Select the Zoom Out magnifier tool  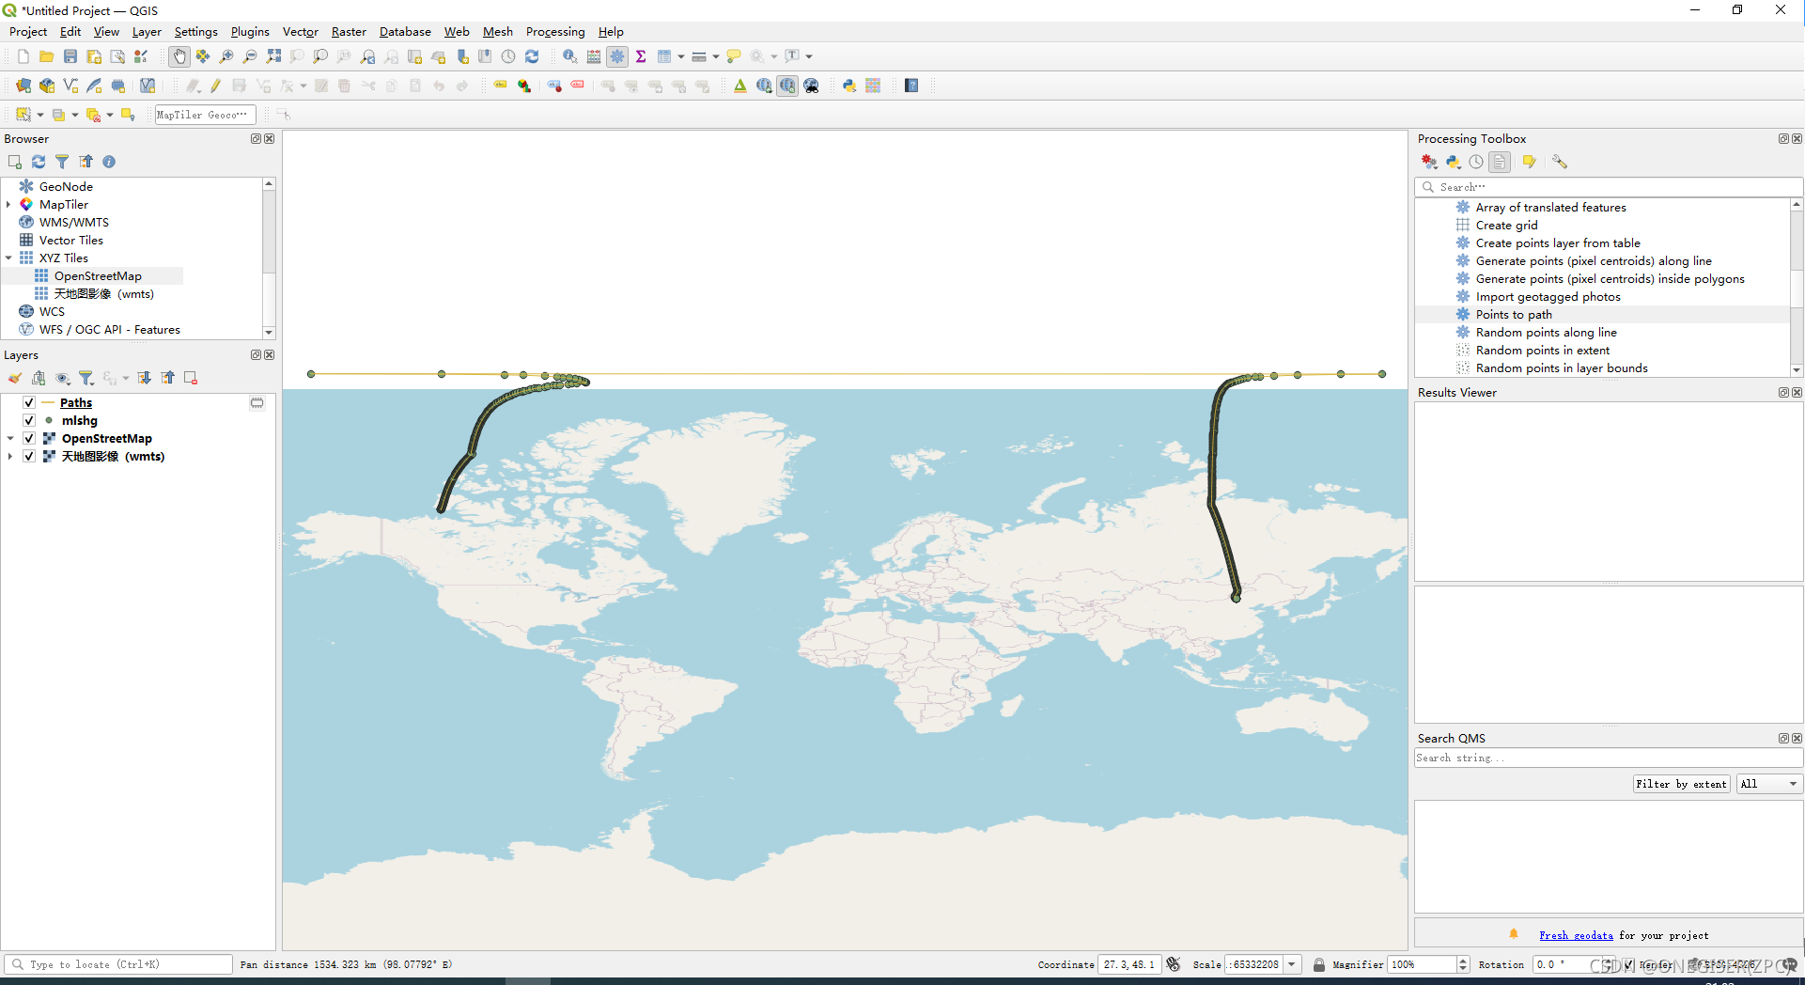pyautogui.click(x=250, y=56)
